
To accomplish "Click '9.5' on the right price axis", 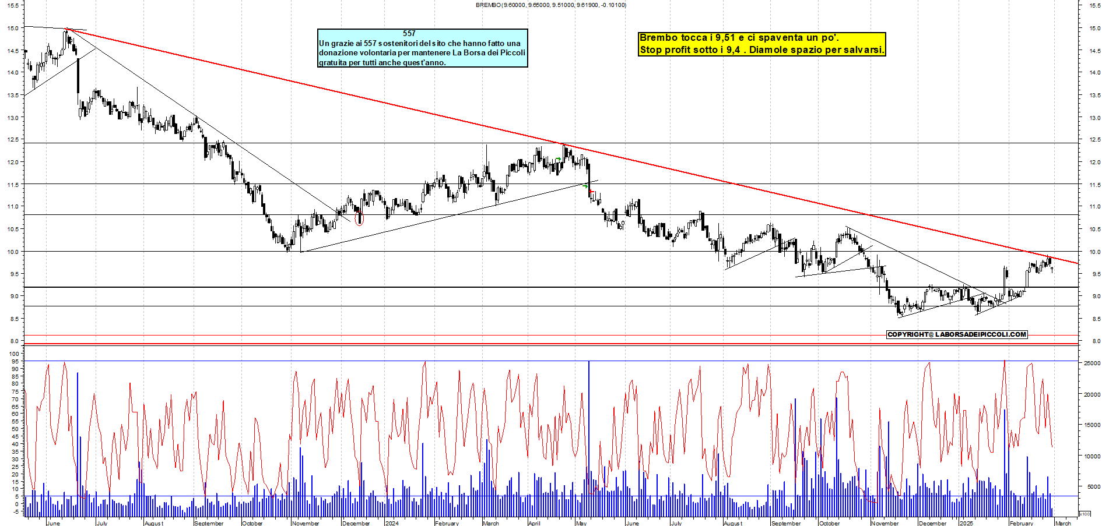I will click(x=1096, y=274).
